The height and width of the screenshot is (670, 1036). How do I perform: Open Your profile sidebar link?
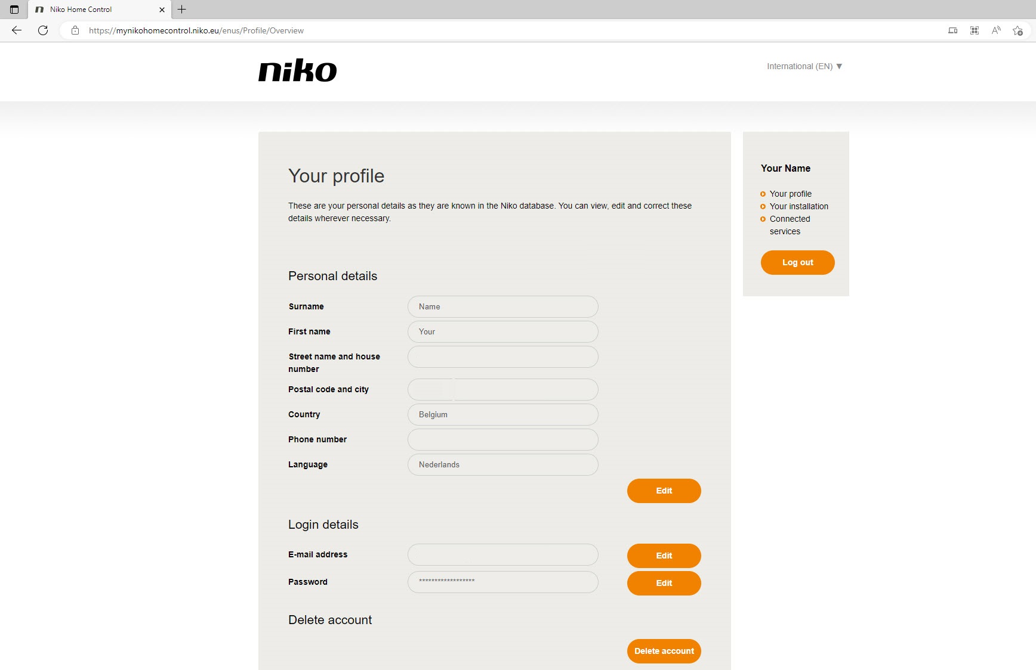coord(790,194)
